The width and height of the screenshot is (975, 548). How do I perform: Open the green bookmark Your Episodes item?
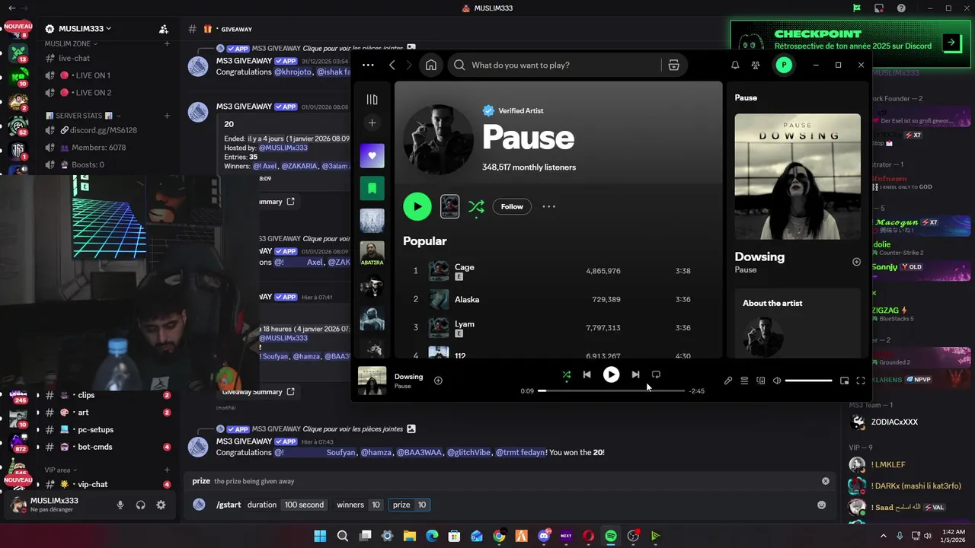(x=372, y=188)
